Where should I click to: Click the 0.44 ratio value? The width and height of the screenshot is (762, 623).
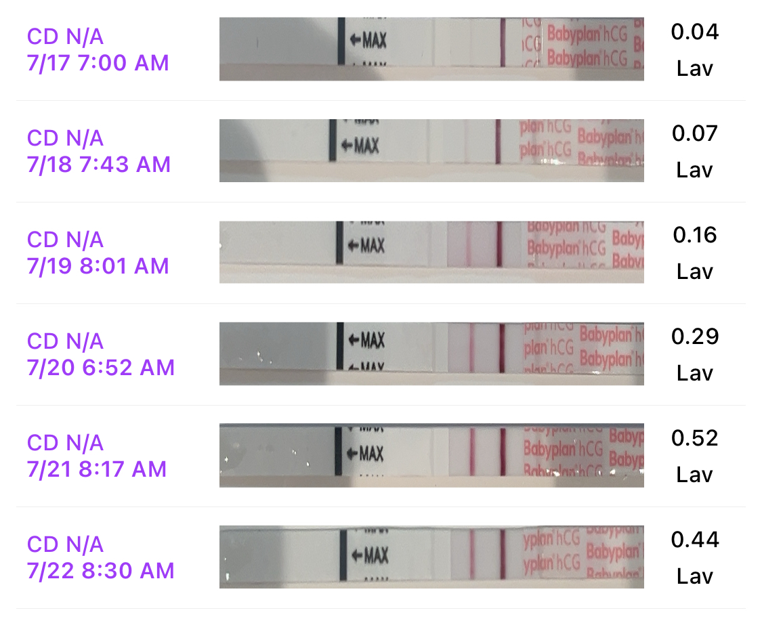point(694,540)
